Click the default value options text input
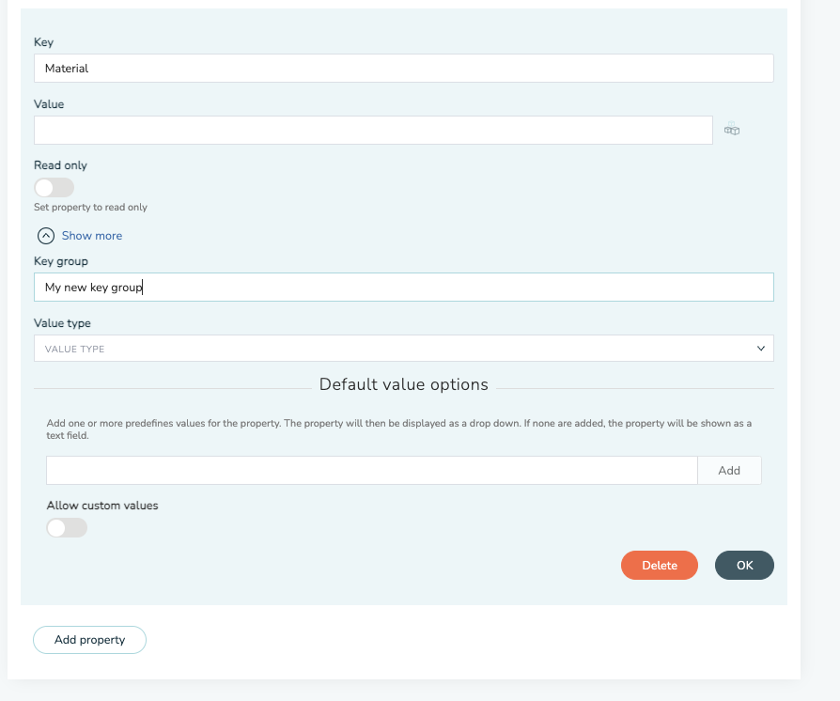Viewport: 840px width, 701px height. 372,471
